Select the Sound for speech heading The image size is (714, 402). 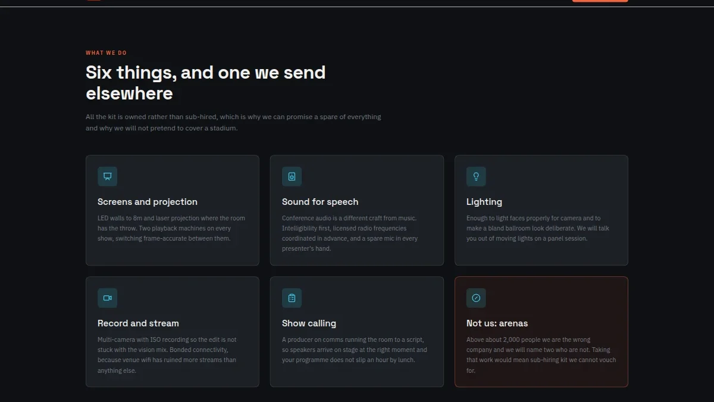(x=320, y=202)
